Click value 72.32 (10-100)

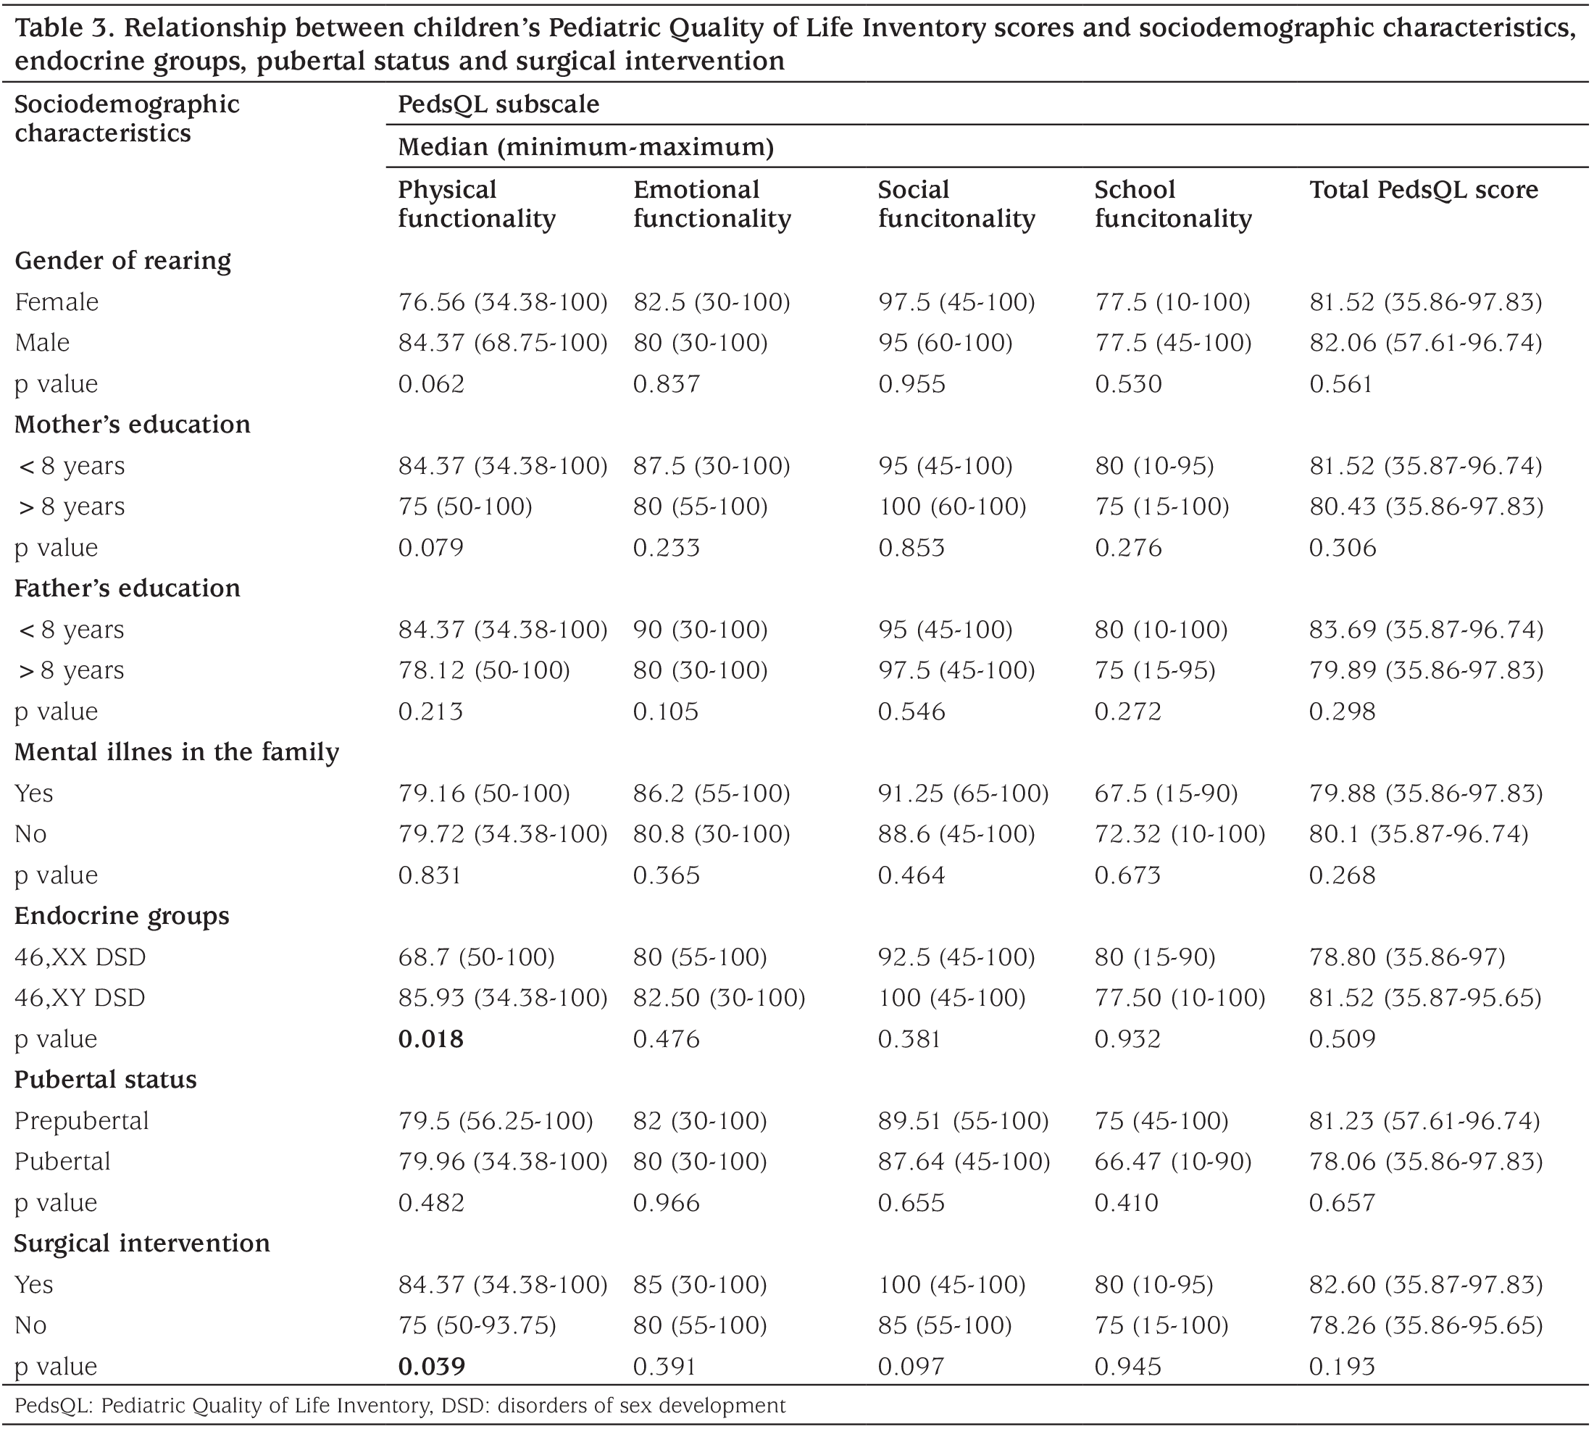coord(1180,834)
